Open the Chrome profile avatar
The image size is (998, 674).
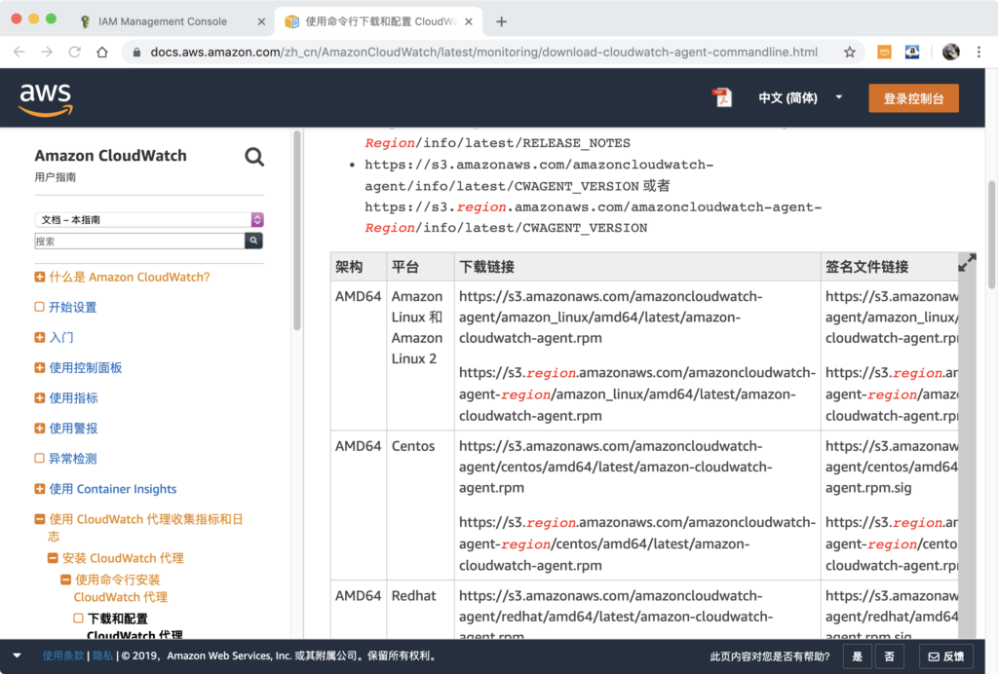tap(951, 53)
